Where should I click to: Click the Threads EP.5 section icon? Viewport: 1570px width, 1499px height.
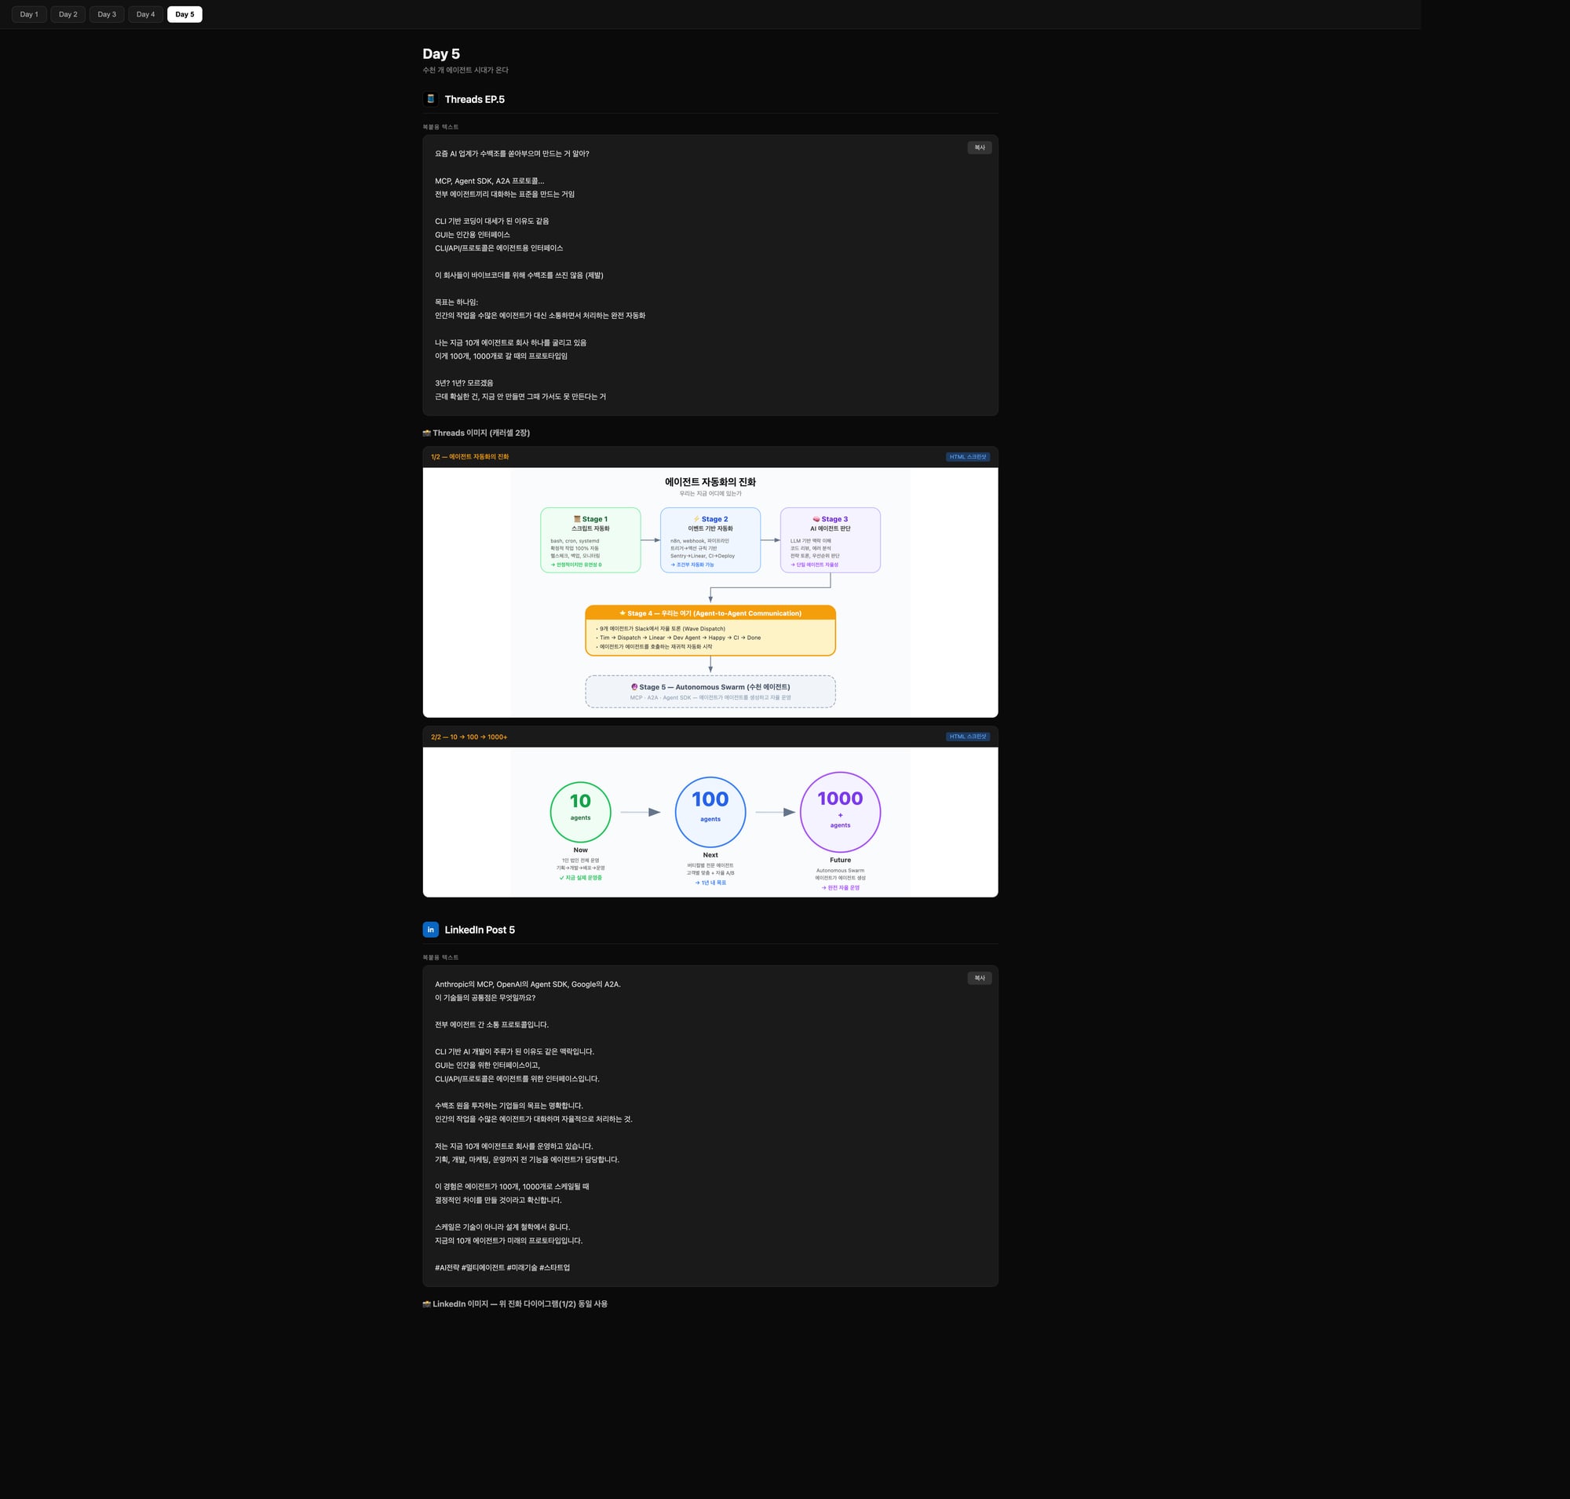point(431,99)
